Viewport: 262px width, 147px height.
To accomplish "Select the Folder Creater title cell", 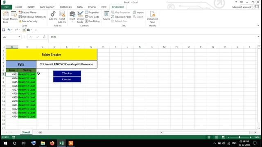I will (x=52, y=55).
